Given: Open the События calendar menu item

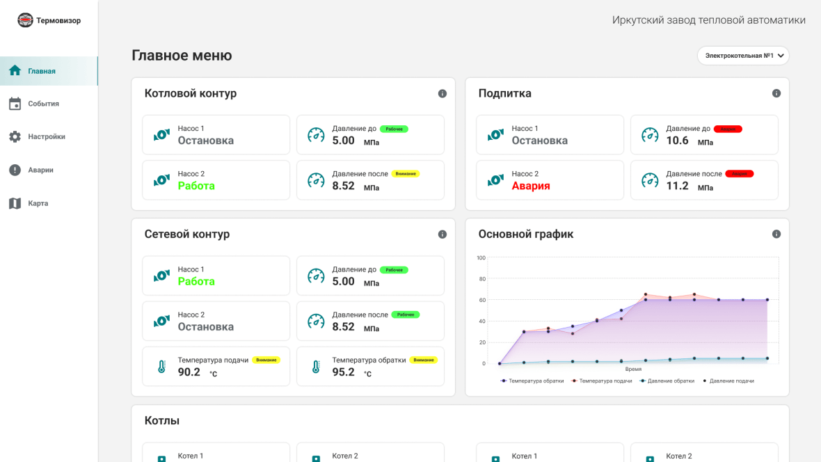Looking at the screenshot, I should coord(43,104).
